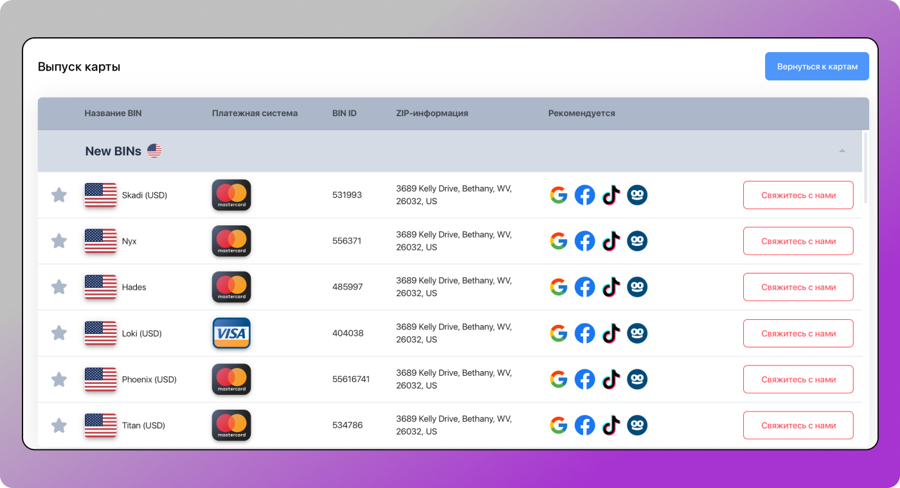Screen dimensions: 900x488
Task: Click the US flag beside Phoenix (USD)
Action: (x=101, y=379)
